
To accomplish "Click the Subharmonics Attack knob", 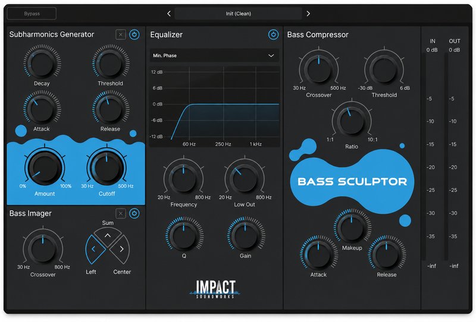I will (42, 109).
